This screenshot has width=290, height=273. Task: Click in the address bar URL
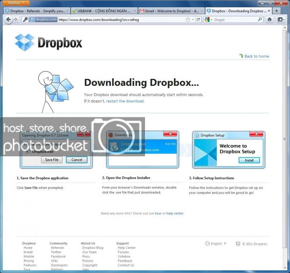(x=99, y=20)
